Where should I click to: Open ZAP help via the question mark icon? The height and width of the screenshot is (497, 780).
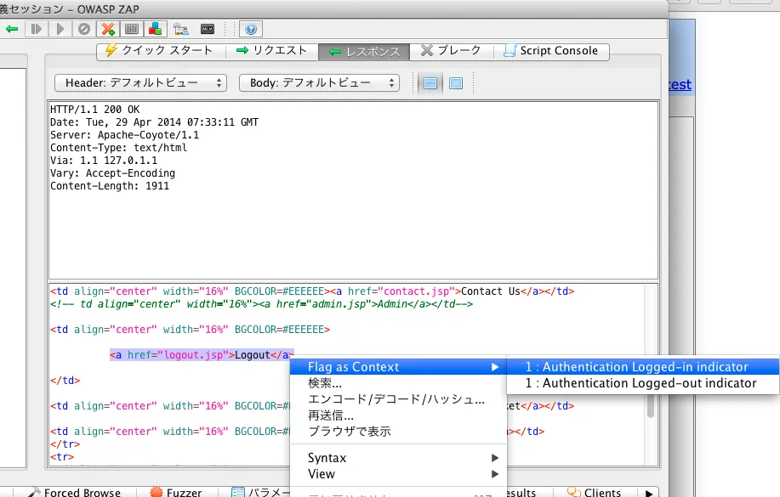(249, 29)
